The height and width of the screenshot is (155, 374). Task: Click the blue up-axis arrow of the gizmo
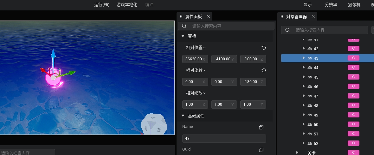point(53,54)
